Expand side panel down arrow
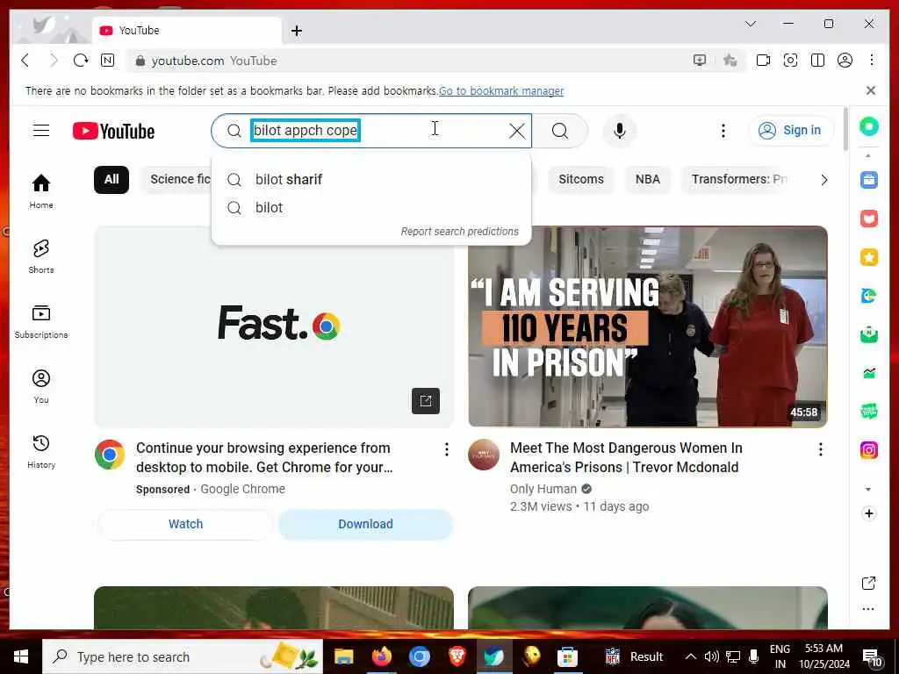This screenshot has width=899, height=674. click(x=868, y=490)
